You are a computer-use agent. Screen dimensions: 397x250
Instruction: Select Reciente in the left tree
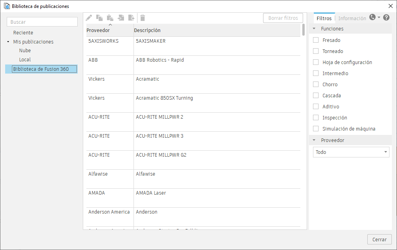[23, 32]
